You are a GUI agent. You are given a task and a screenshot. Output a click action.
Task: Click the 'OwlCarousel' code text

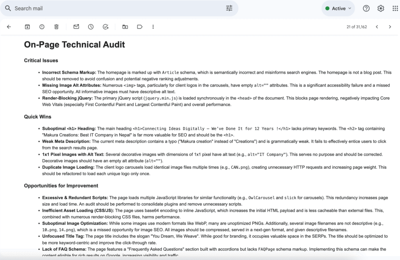click(x=261, y=198)
